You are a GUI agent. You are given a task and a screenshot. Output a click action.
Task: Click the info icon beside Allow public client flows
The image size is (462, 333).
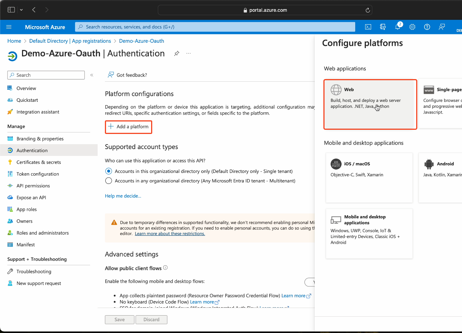(x=165, y=268)
